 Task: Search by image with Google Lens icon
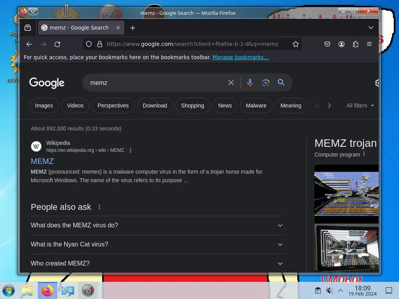point(266,83)
